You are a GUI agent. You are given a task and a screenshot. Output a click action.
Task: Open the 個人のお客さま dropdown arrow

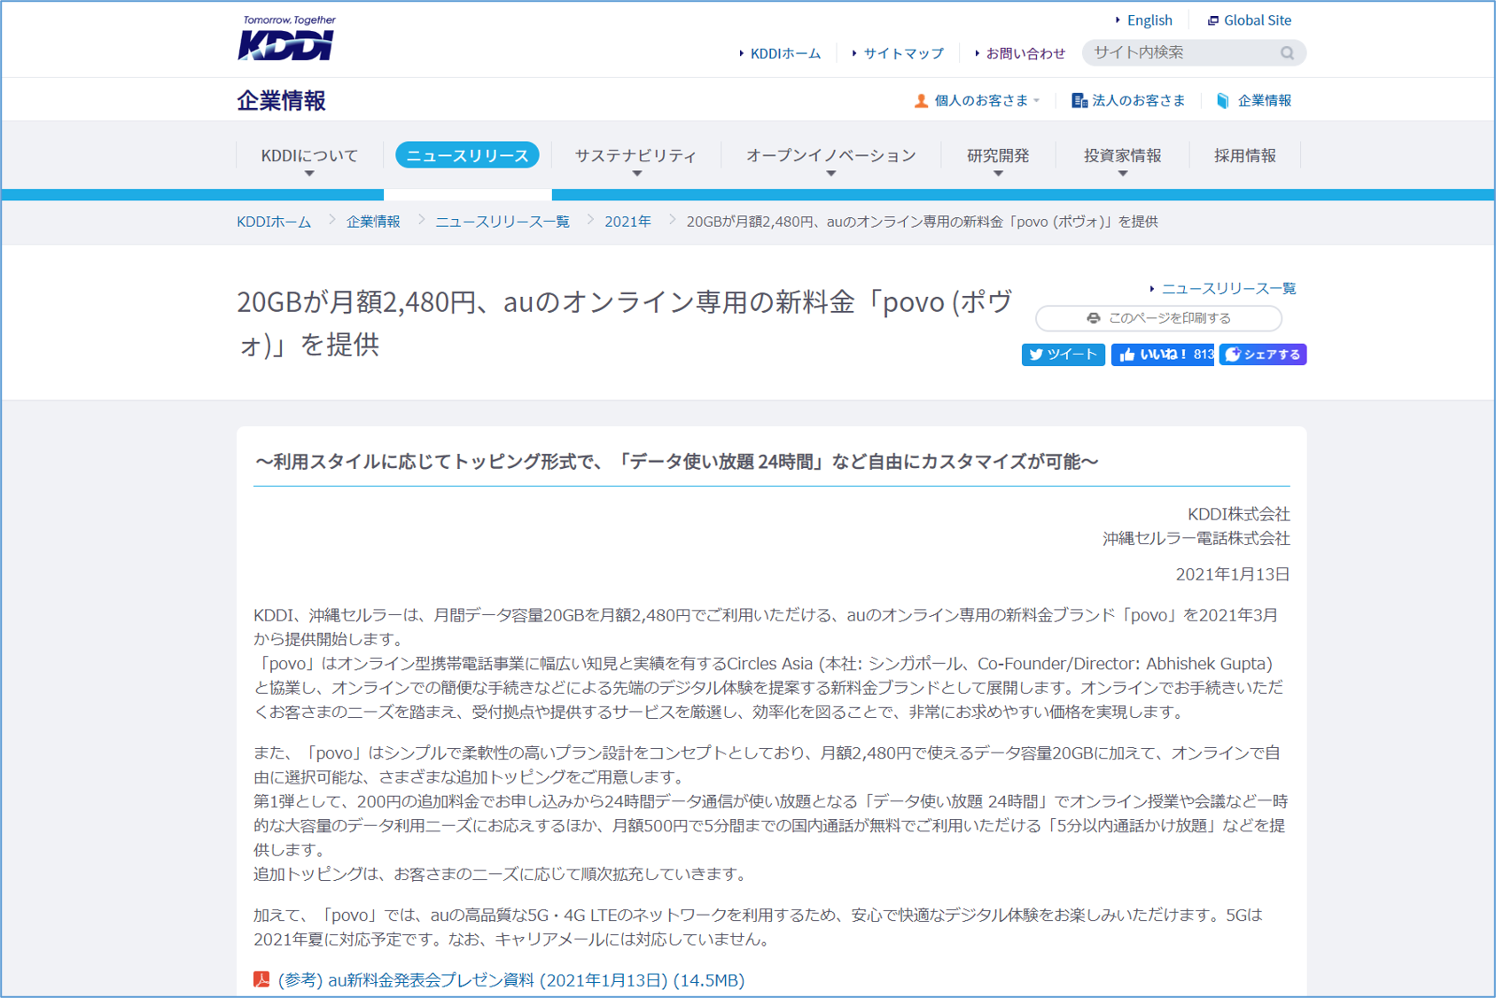[1036, 101]
